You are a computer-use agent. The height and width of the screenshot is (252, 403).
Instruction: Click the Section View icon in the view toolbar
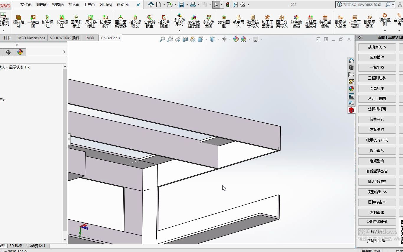[x=185, y=39]
